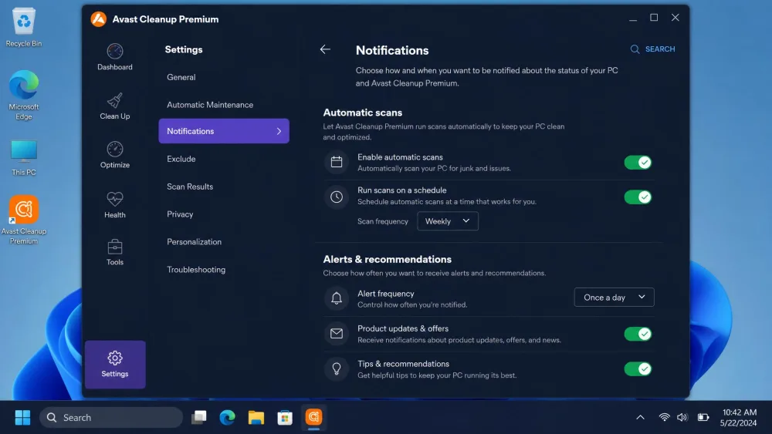Open Microsoft Store from taskbar
Screen dimensions: 772x434
point(285,417)
